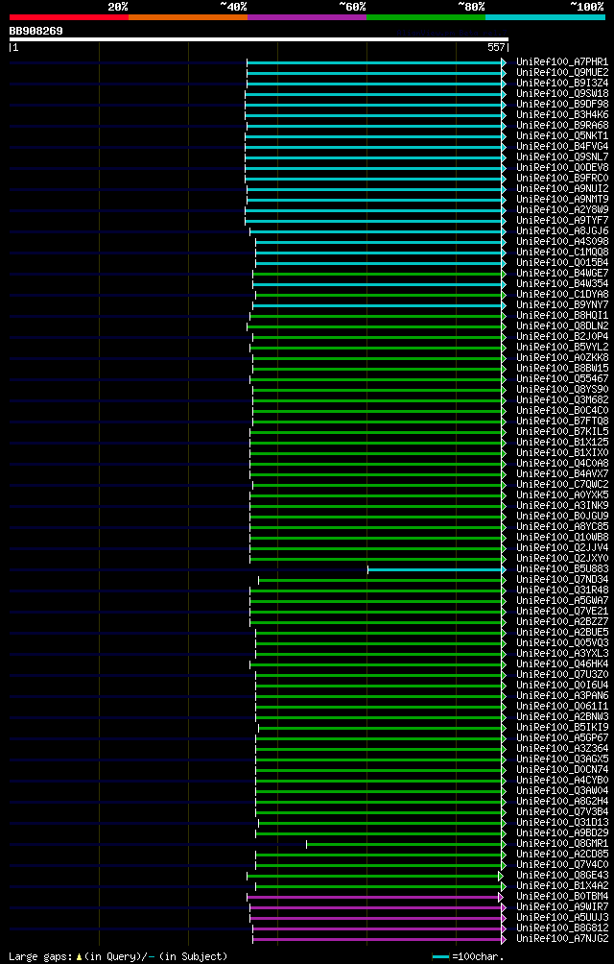Viewport: 614px width, 964px height.
Task: Open hit UniRef100_A9WIR7
Action: 562,906
